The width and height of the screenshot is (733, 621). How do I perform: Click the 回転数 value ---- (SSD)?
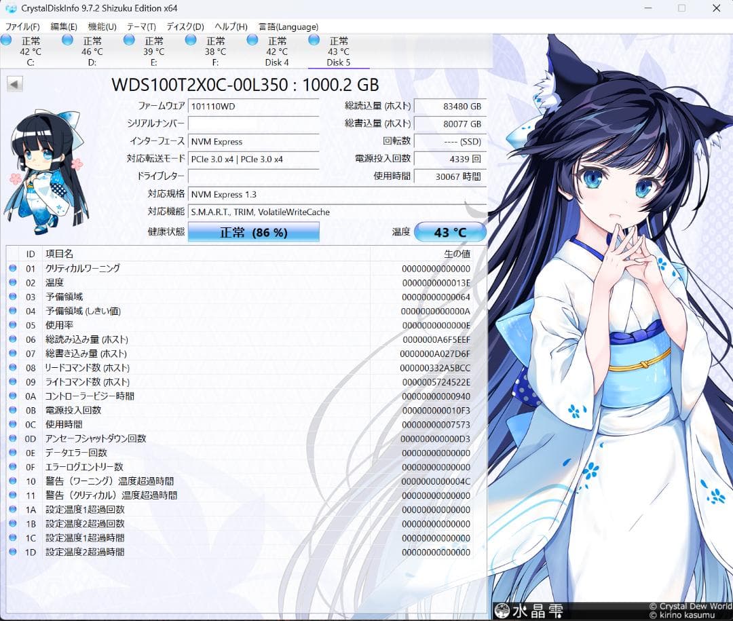pyautogui.click(x=450, y=142)
